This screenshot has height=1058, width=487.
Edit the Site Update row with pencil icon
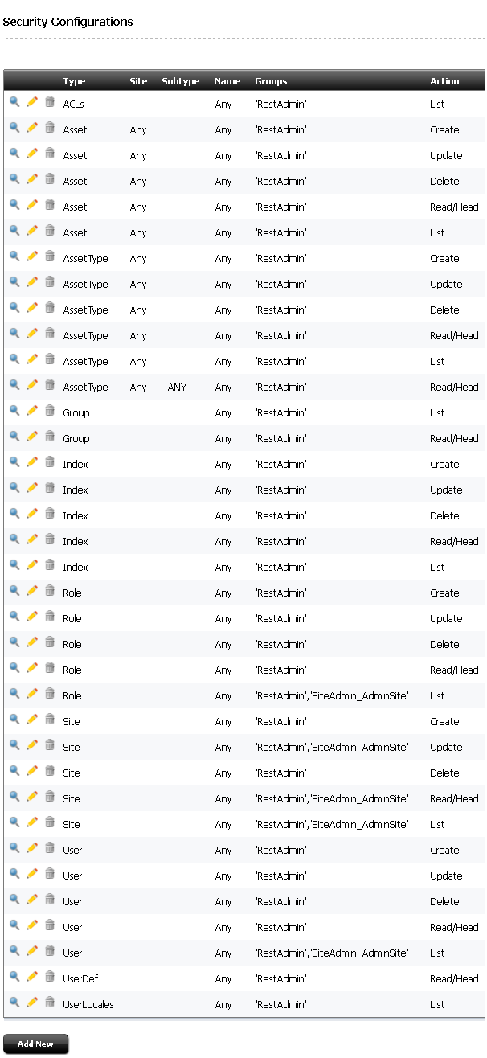(x=32, y=745)
